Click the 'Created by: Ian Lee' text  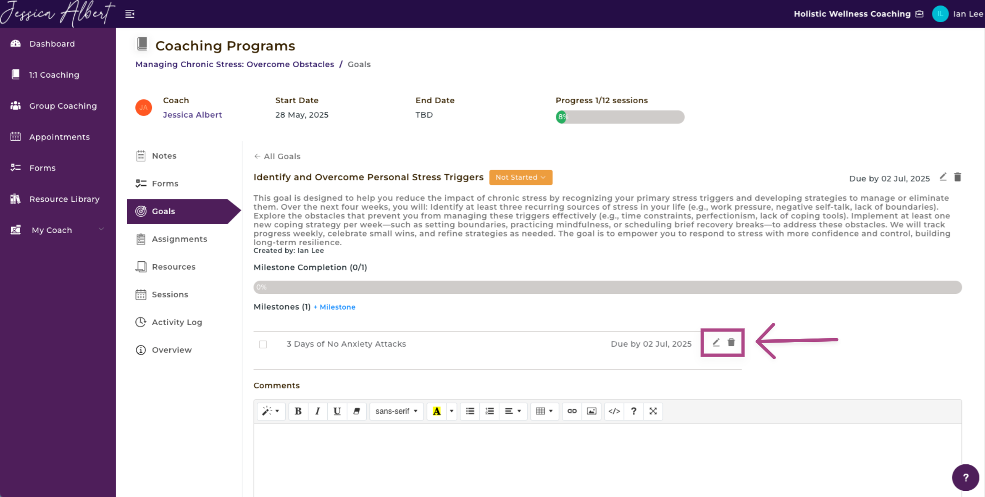click(289, 251)
